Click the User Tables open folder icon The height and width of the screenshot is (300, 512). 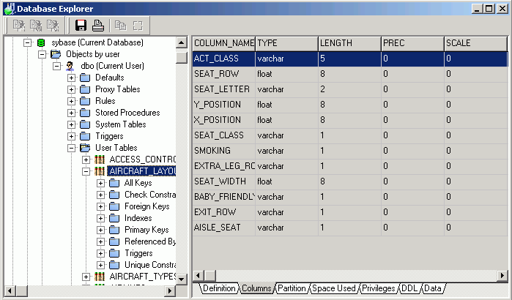click(85, 148)
